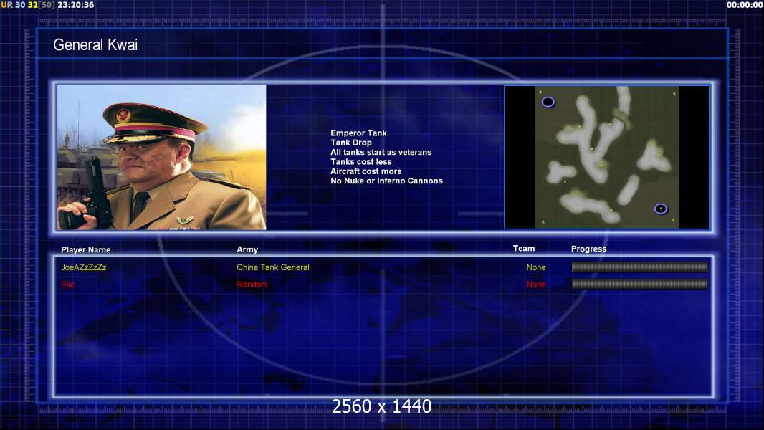Screen dimensions: 764x430
Task: Click 'All tanks start as veterans' line
Action: 381,152
